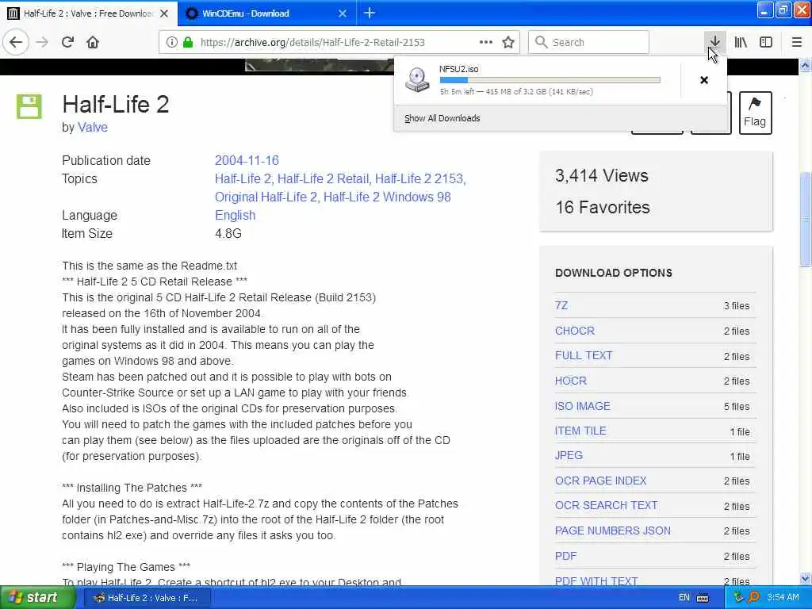Click the forward navigation arrow

pos(43,42)
